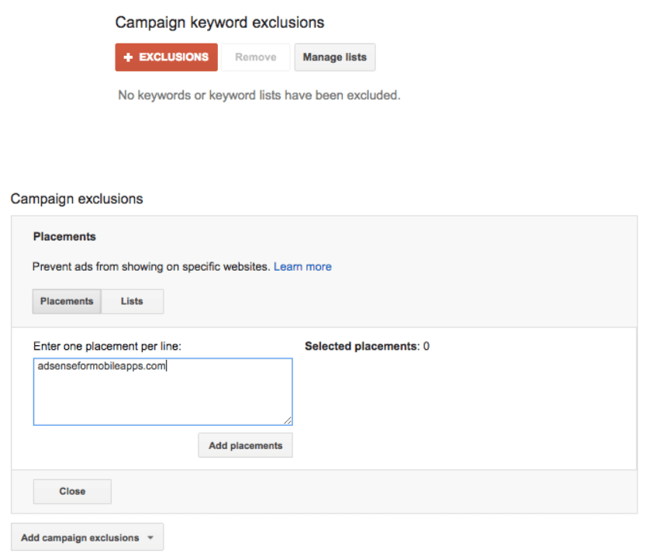The image size is (656, 560).
Task: Open Manage lists
Action: tap(334, 57)
